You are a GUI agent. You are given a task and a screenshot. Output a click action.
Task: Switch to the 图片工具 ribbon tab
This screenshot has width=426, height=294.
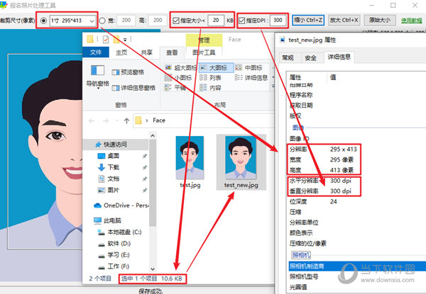[x=204, y=52]
